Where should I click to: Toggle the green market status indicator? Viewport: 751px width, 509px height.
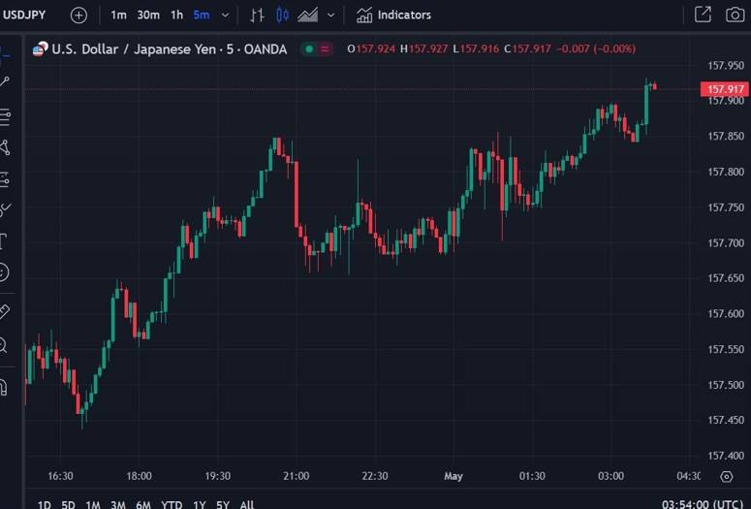pos(309,48)
